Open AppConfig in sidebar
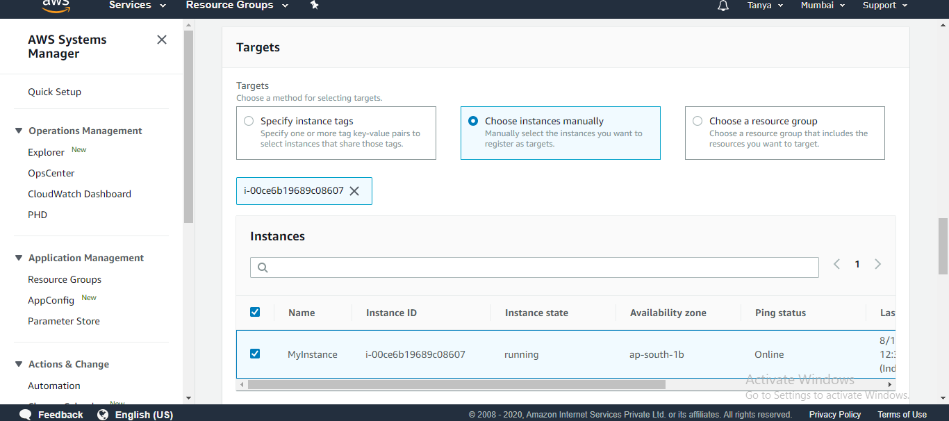Screen dimensions: 949x421 point(51,300)
